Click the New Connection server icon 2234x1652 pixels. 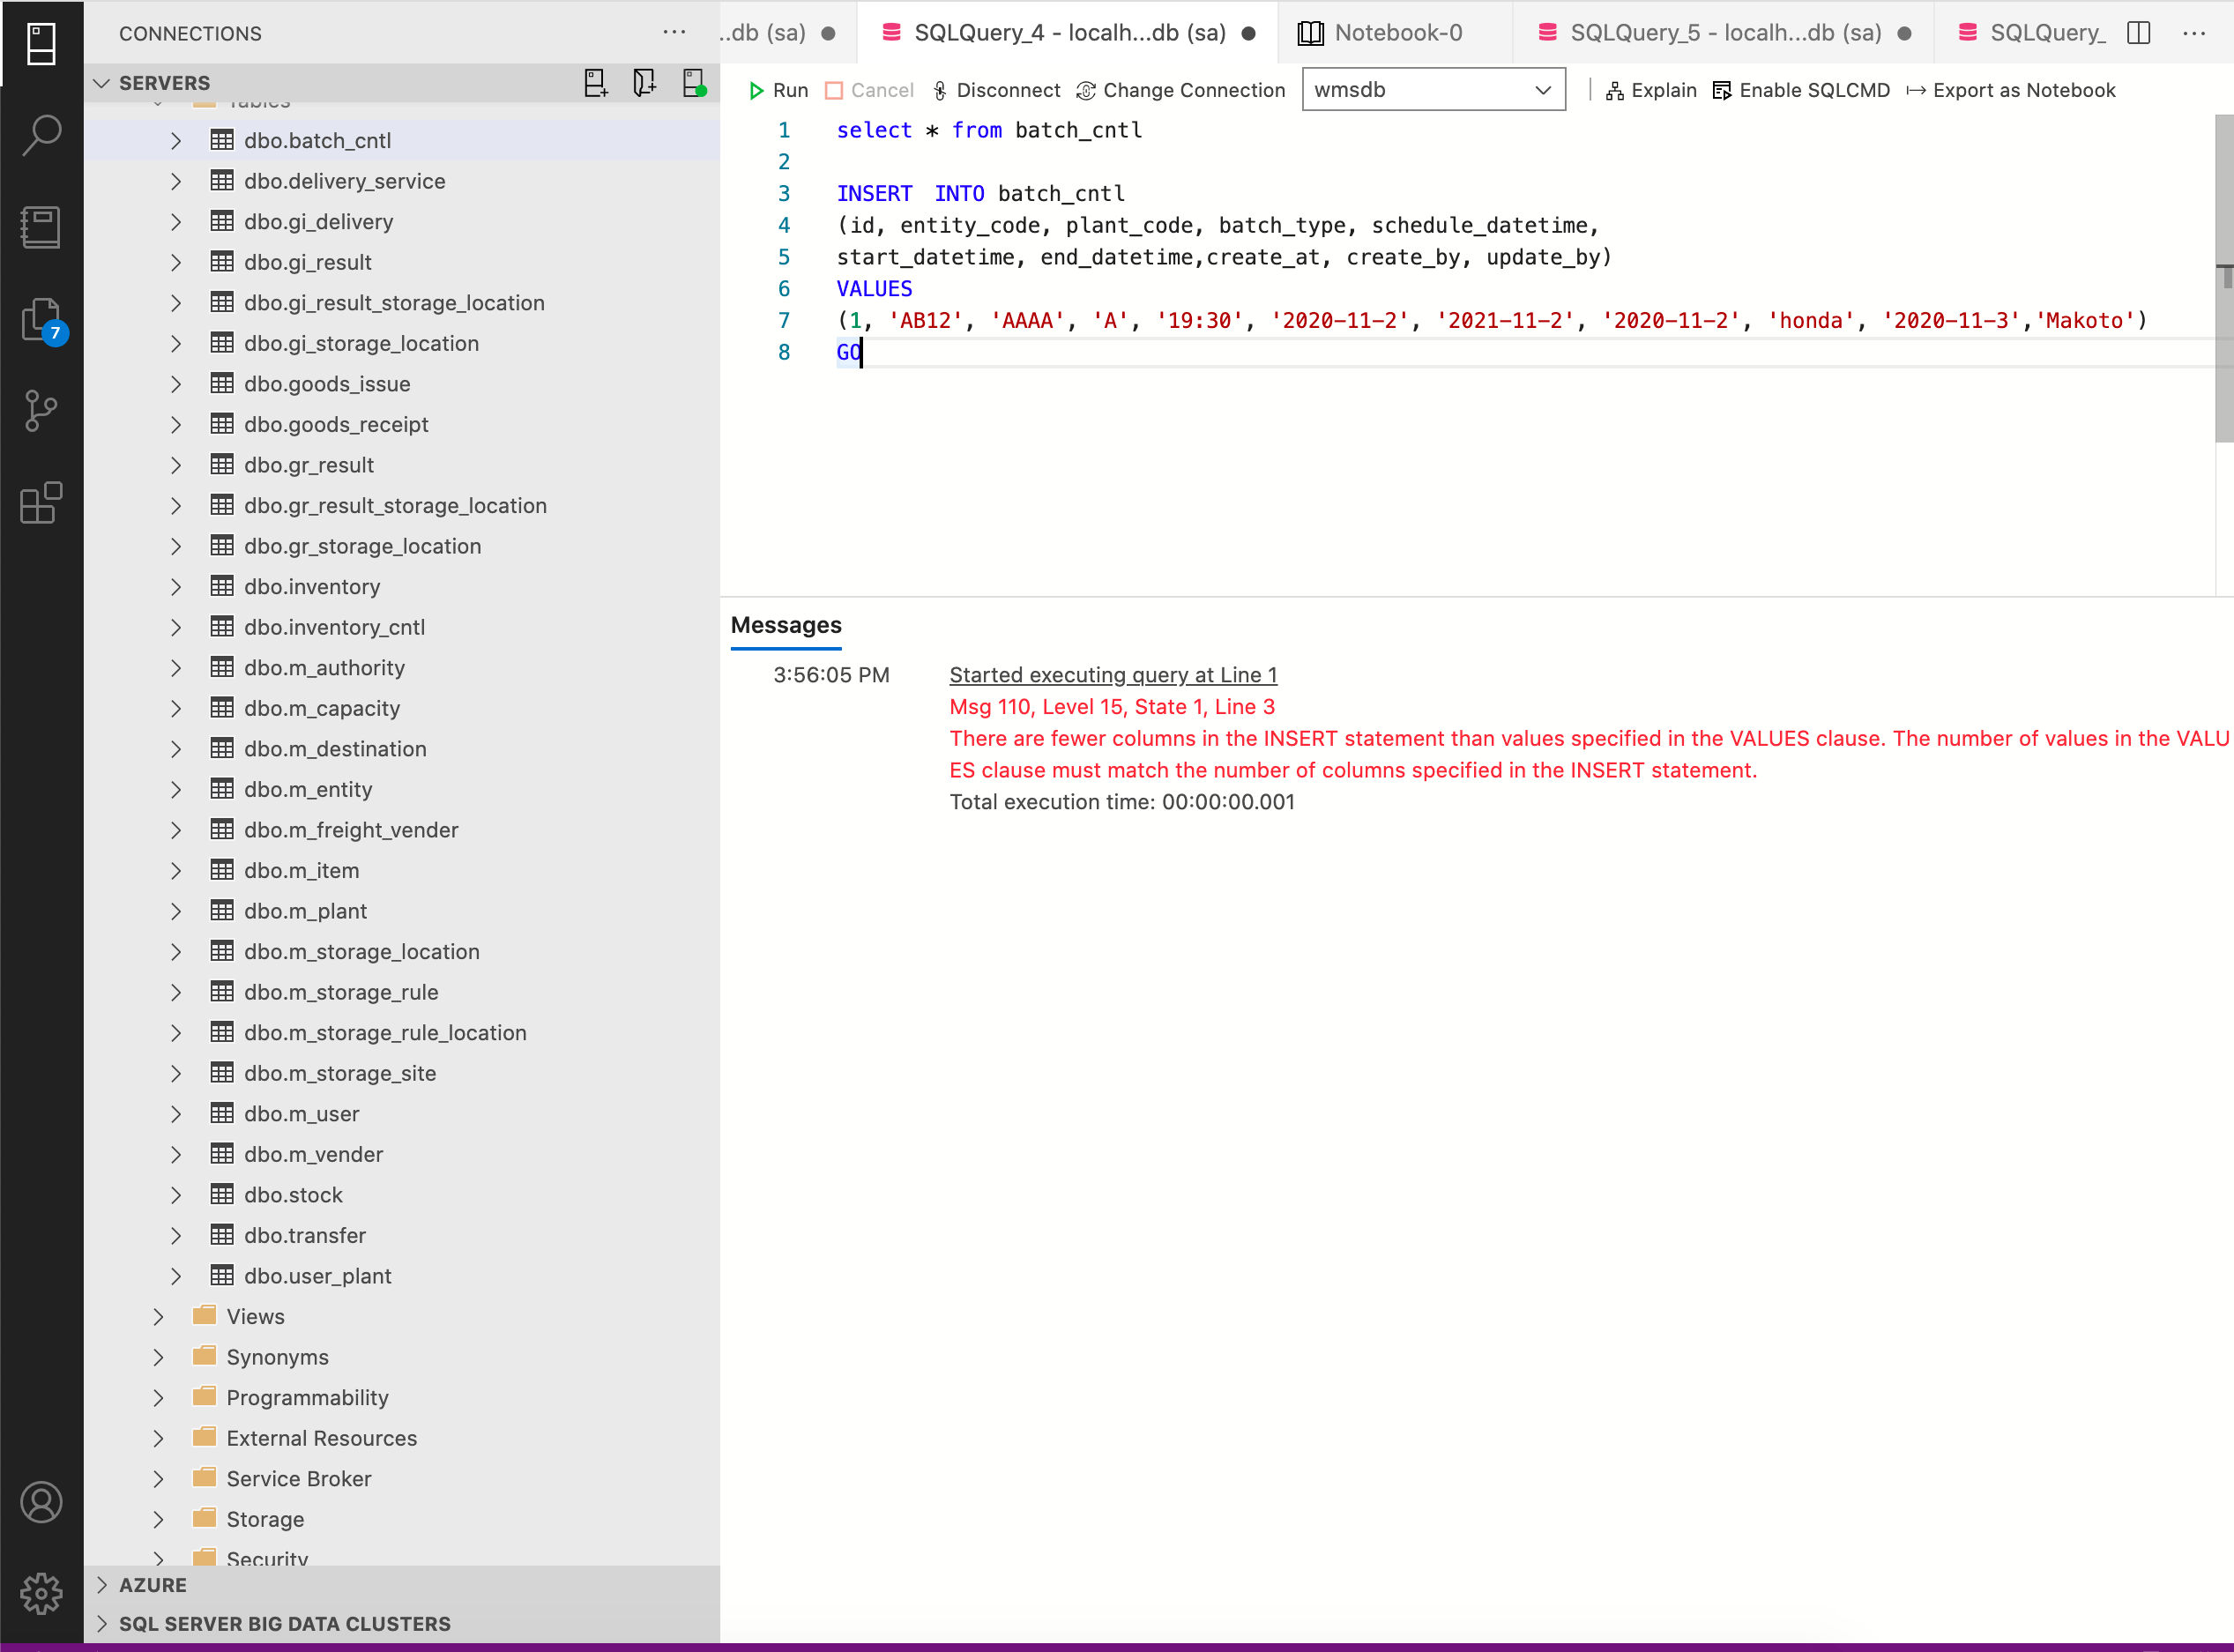595,83
